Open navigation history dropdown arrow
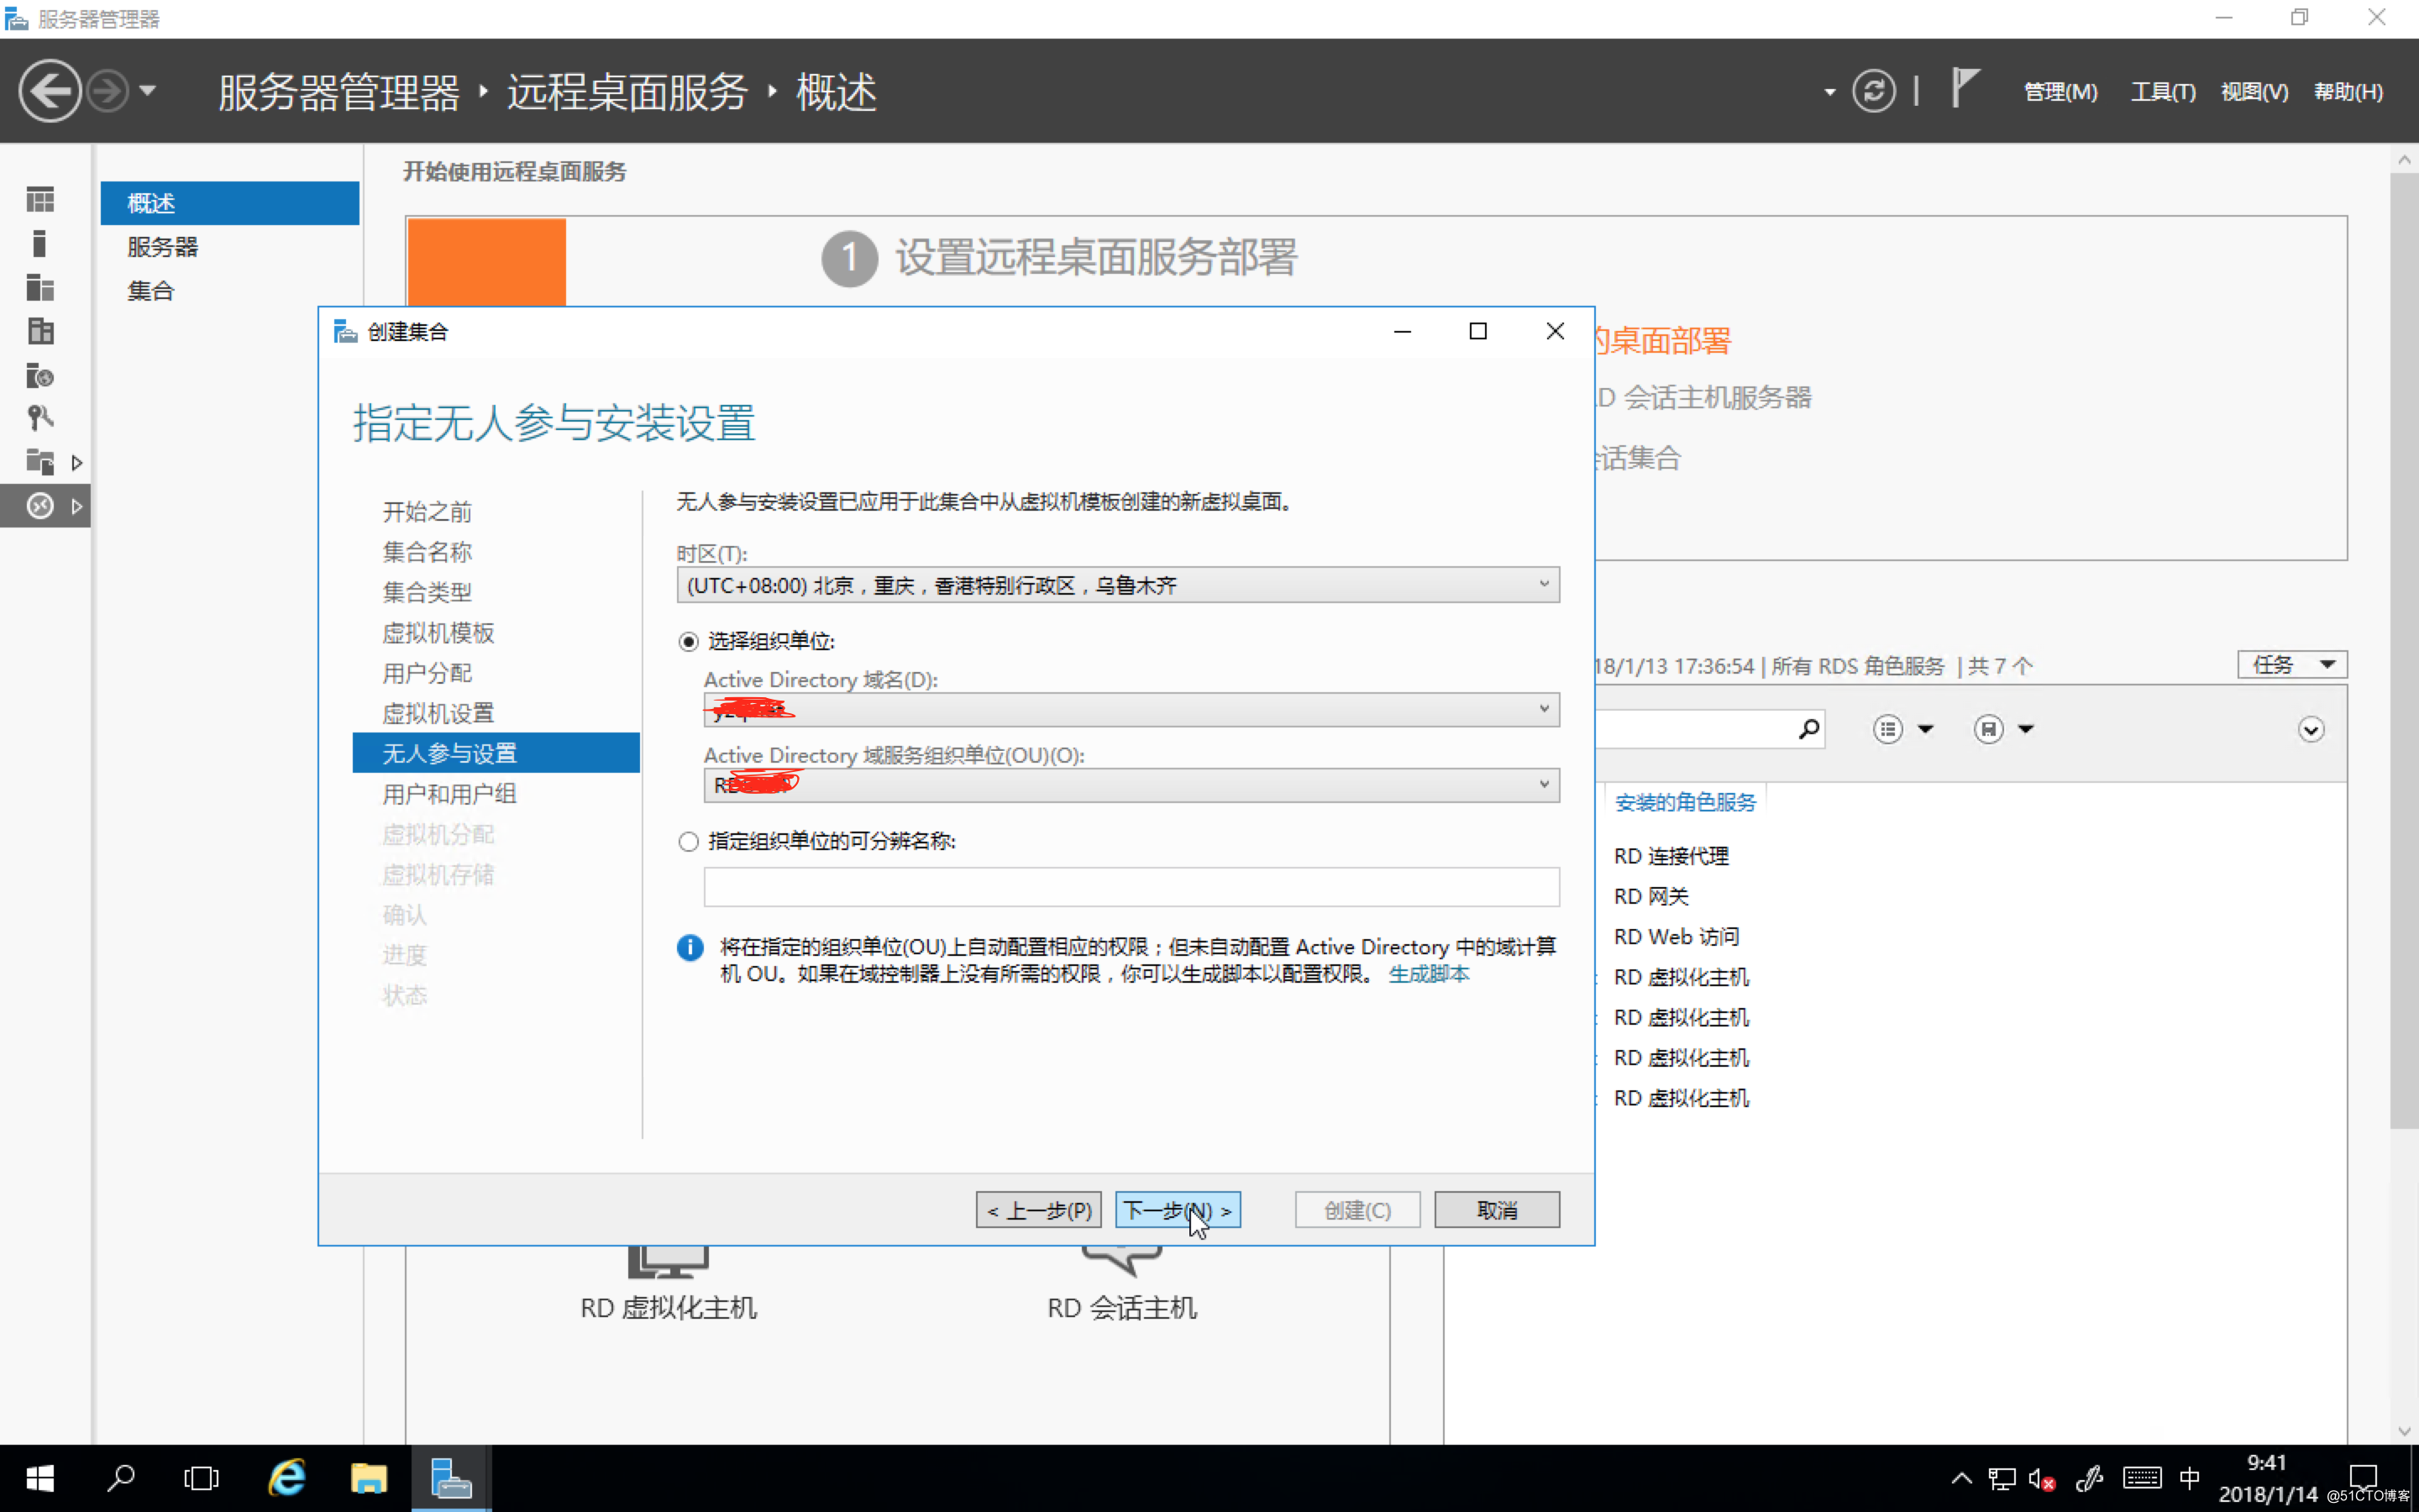This screenshot has height=1512, width=2419. point(148,91)
